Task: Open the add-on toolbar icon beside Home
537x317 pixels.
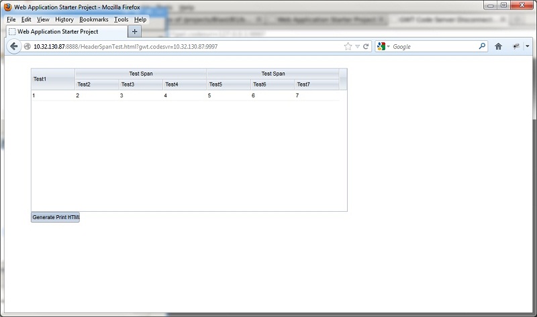Action: point(516,47)
